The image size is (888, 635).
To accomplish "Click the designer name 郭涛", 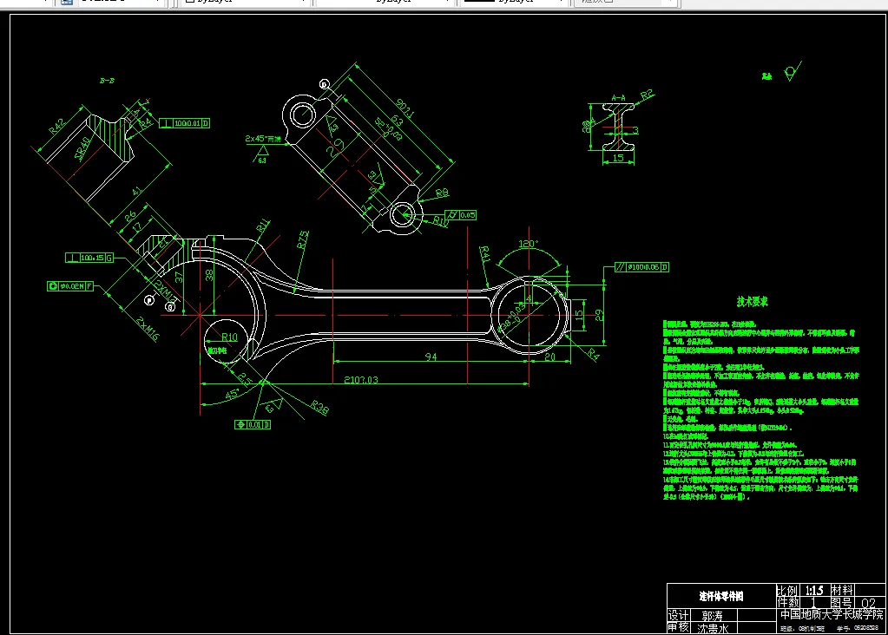I will pyautogui.click(x=712, y=615).
